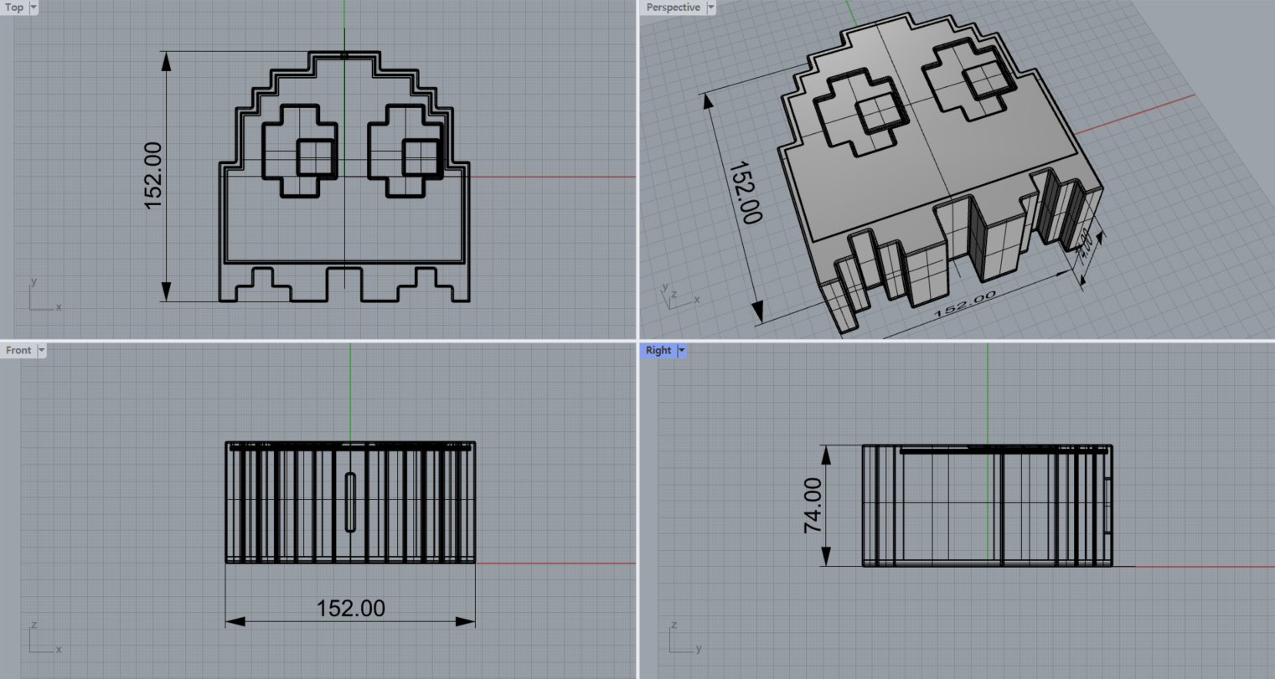Select the Perspective viewport title label
Image resolution: width=1275 pixels, height=679 pixels.
[x=673, y=8]
